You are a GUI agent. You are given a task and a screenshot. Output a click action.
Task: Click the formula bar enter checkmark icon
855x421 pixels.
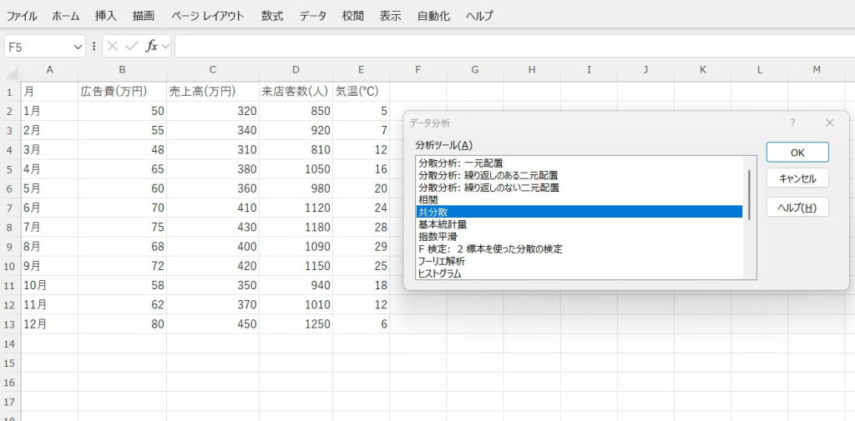[131, 47]
